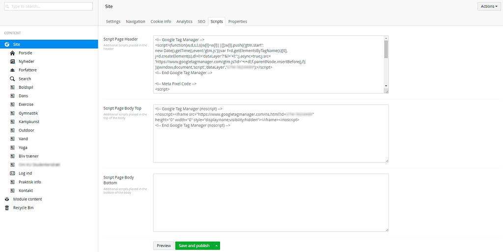Click the home icon beside Forside
503x252 pixels.
point(12,53)
